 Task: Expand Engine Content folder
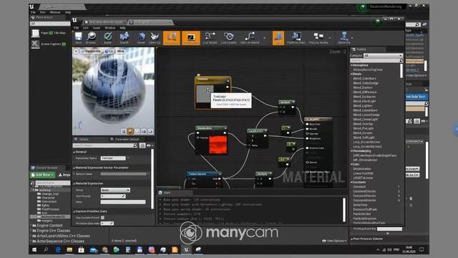pyautogui.click(x=31, y=226)
